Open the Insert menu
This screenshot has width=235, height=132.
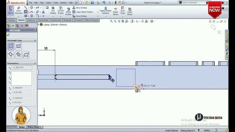[x=48, y=3]
